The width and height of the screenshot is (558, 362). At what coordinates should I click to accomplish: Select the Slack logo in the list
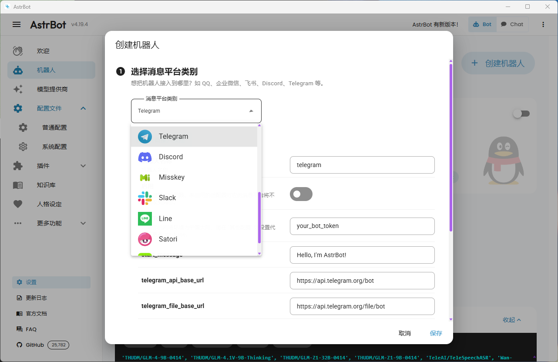[x=145, y=198]
